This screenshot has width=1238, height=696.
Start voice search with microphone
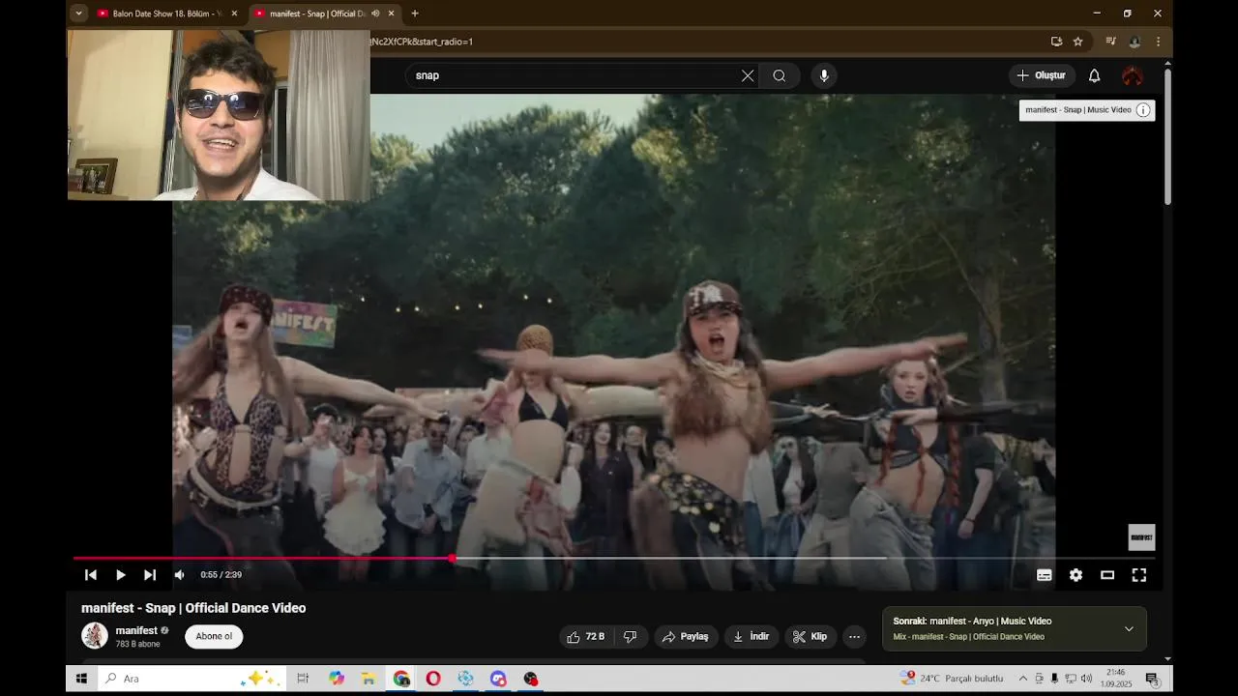(x=824, y=75)
